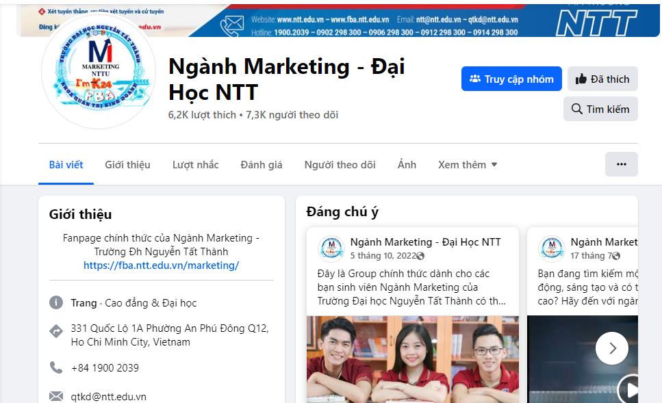Image resolution: width=662 pixels, height=403 pixels.
Task: Select the Người theo dõi tab
Action: tap(340, 165)
